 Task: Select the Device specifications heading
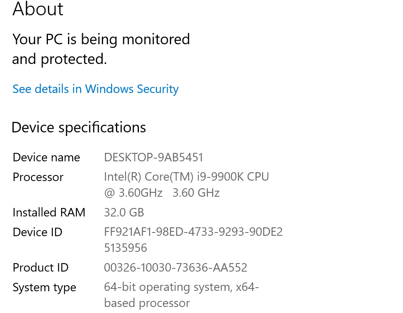tap(79, 128)
